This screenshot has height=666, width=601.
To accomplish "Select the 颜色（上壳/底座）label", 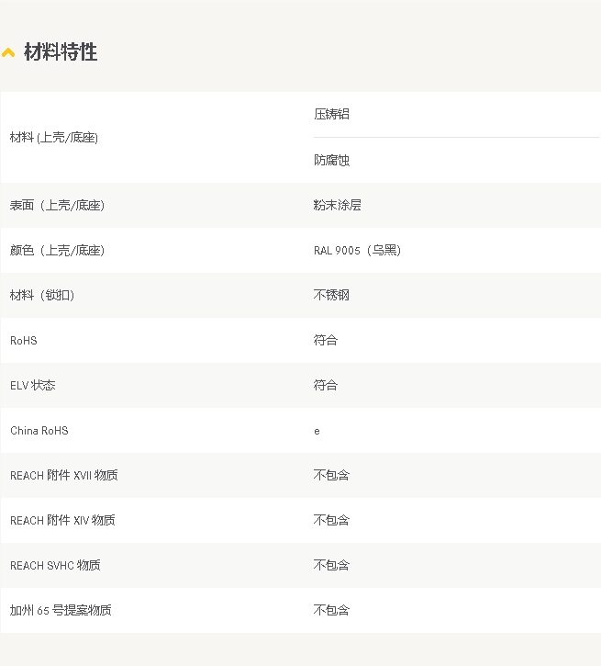I will click(57, 250).
